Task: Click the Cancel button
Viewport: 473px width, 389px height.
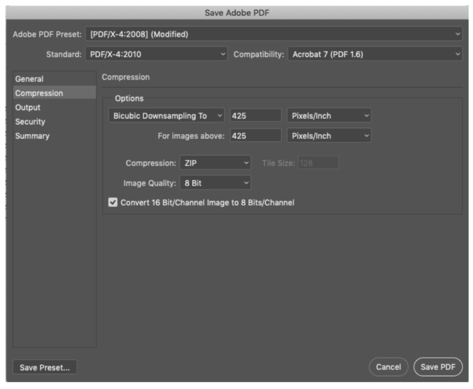Action: click(389, 367)
